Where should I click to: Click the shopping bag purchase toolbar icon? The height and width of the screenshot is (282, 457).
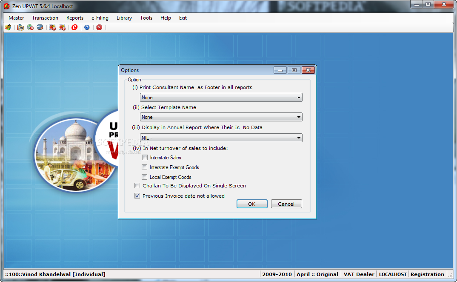(20, 27)
